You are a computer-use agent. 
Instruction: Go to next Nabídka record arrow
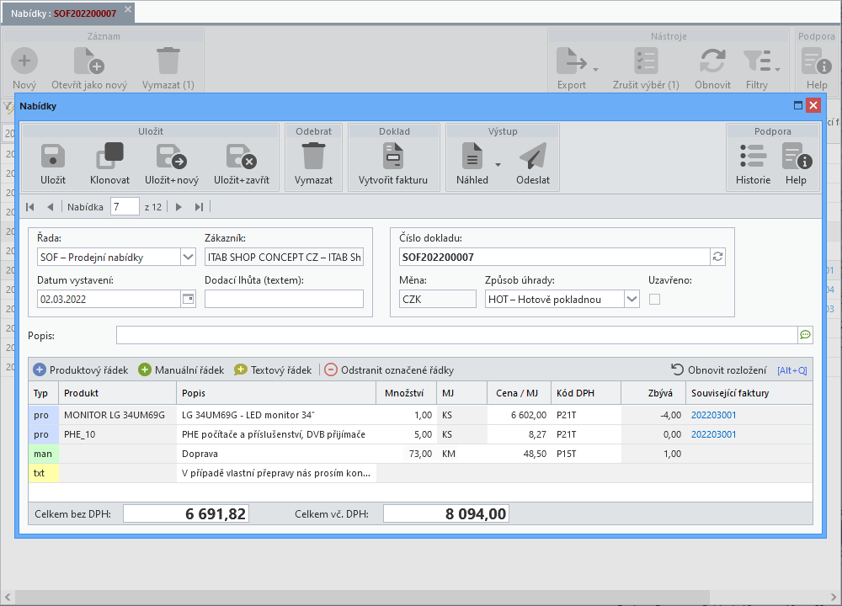179,207
